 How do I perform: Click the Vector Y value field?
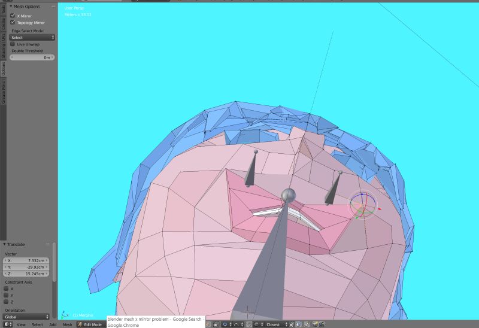coord(26,267)
